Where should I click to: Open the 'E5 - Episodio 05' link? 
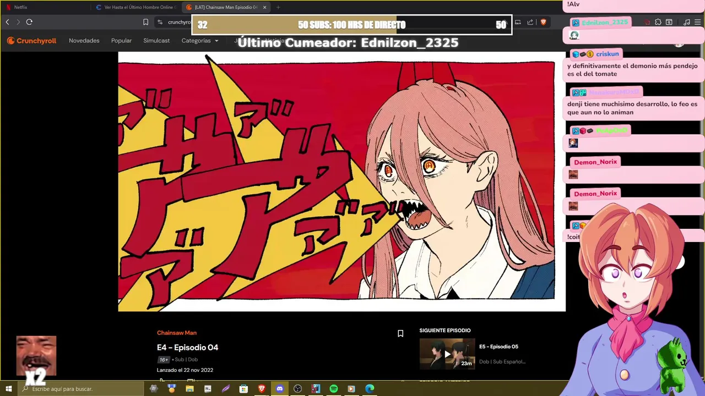[498, 346]
